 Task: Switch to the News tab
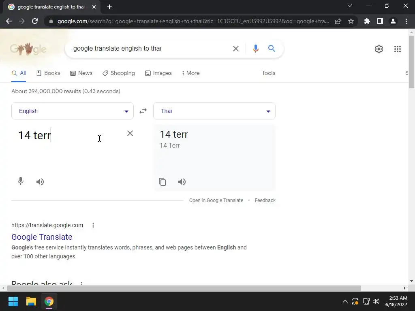81,73
